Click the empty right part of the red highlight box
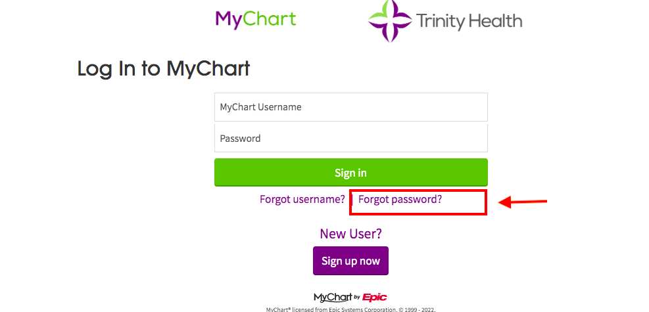This screenshot has height=312, width=649. [464, 202]
